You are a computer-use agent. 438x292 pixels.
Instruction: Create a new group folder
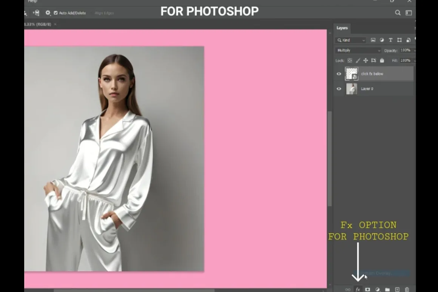point(387,289)
